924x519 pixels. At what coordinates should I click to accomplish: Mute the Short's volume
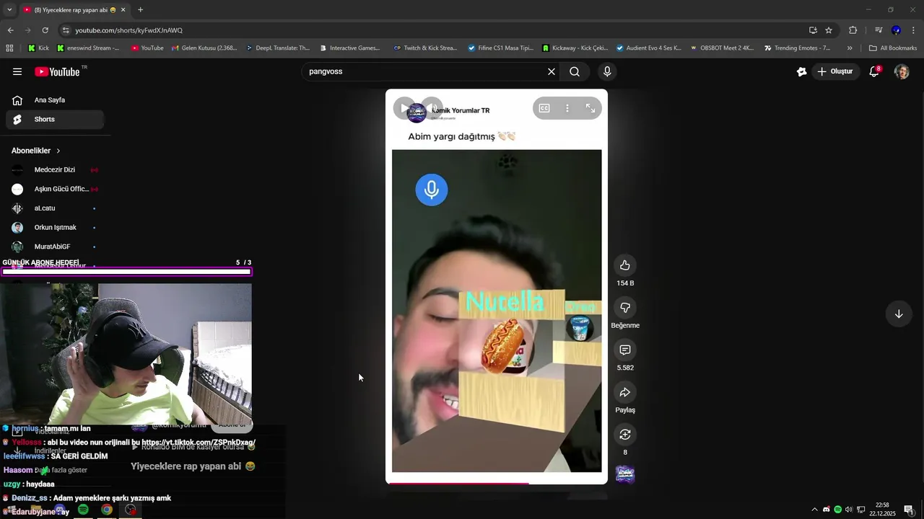click(431, 108)
